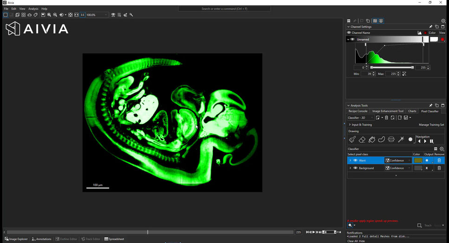Click Clear All notifications

tap(352, 241)
